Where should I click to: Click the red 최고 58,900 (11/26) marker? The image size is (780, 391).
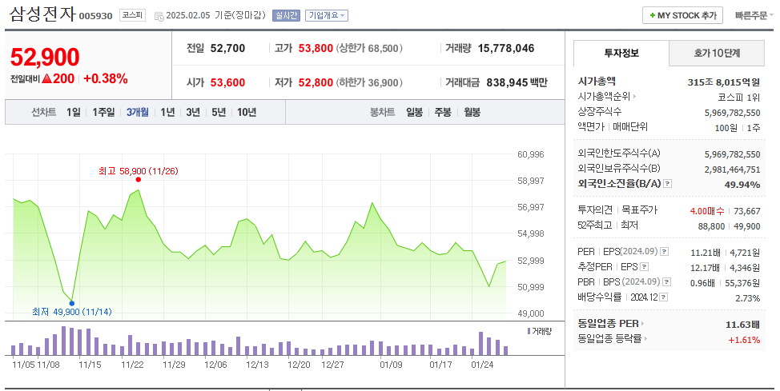(139, 179)
